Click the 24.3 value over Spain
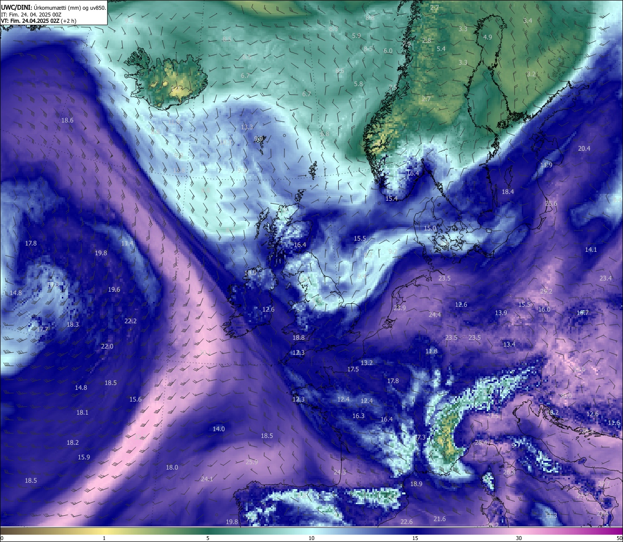This screenshot has height=542, width=623. point(340,472)
